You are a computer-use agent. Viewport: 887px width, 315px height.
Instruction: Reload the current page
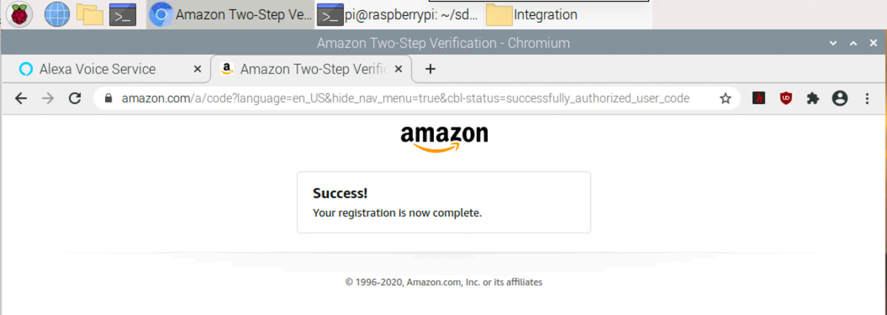tap(75, 98)
